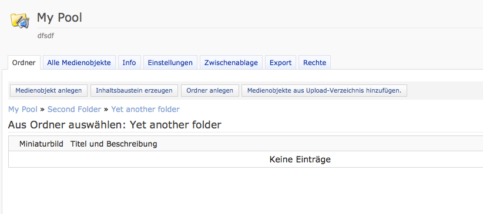The image size is (483, 214).
Task: Open the Ordner tab
Action: pos(24,63)
